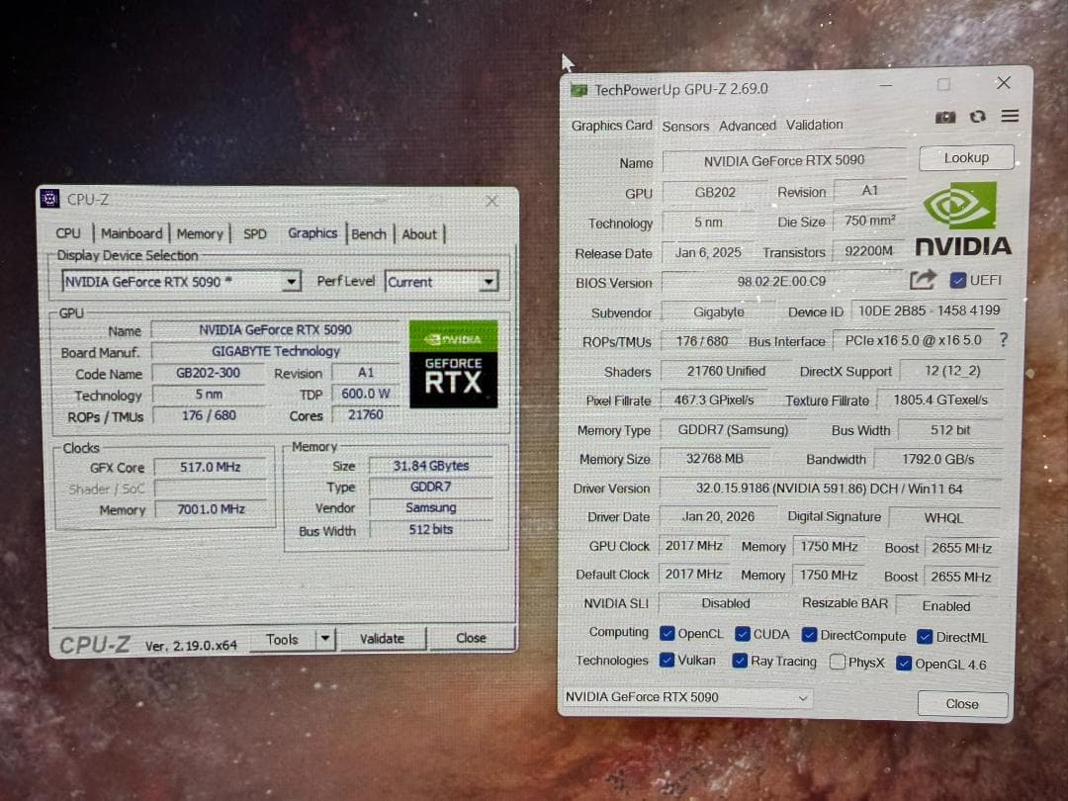Click the Driver Version field in GPU-Z
This screenshot has height=801, width=1068.
click(x=829, y=489)
